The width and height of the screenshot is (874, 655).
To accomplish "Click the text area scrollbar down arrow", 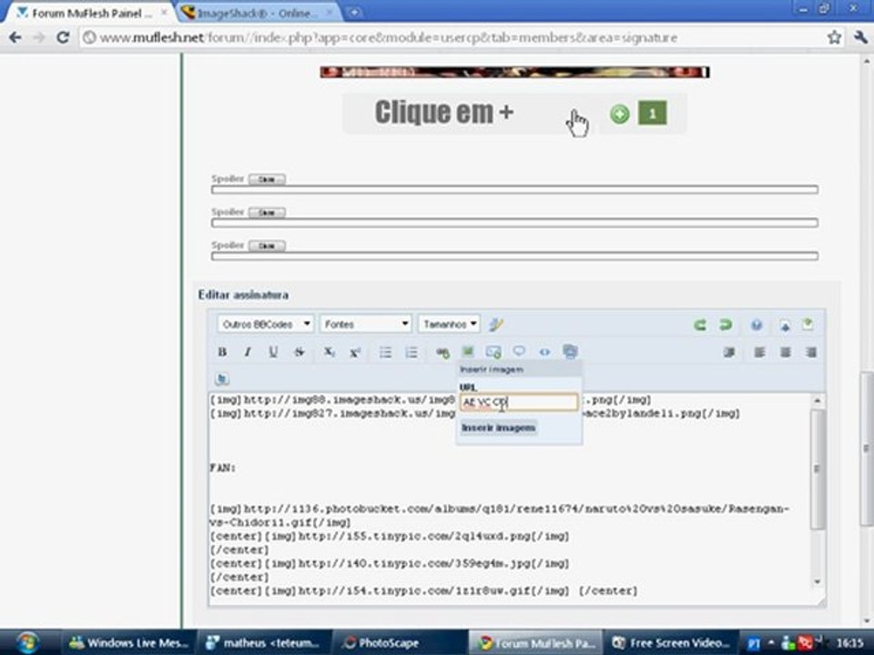I will pos(818,581).
